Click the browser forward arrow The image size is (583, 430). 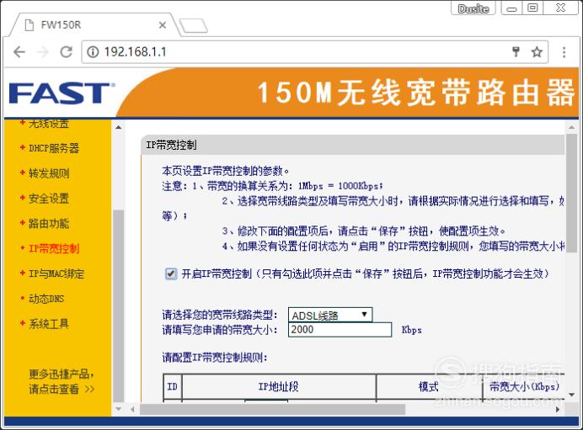point(43,51)
